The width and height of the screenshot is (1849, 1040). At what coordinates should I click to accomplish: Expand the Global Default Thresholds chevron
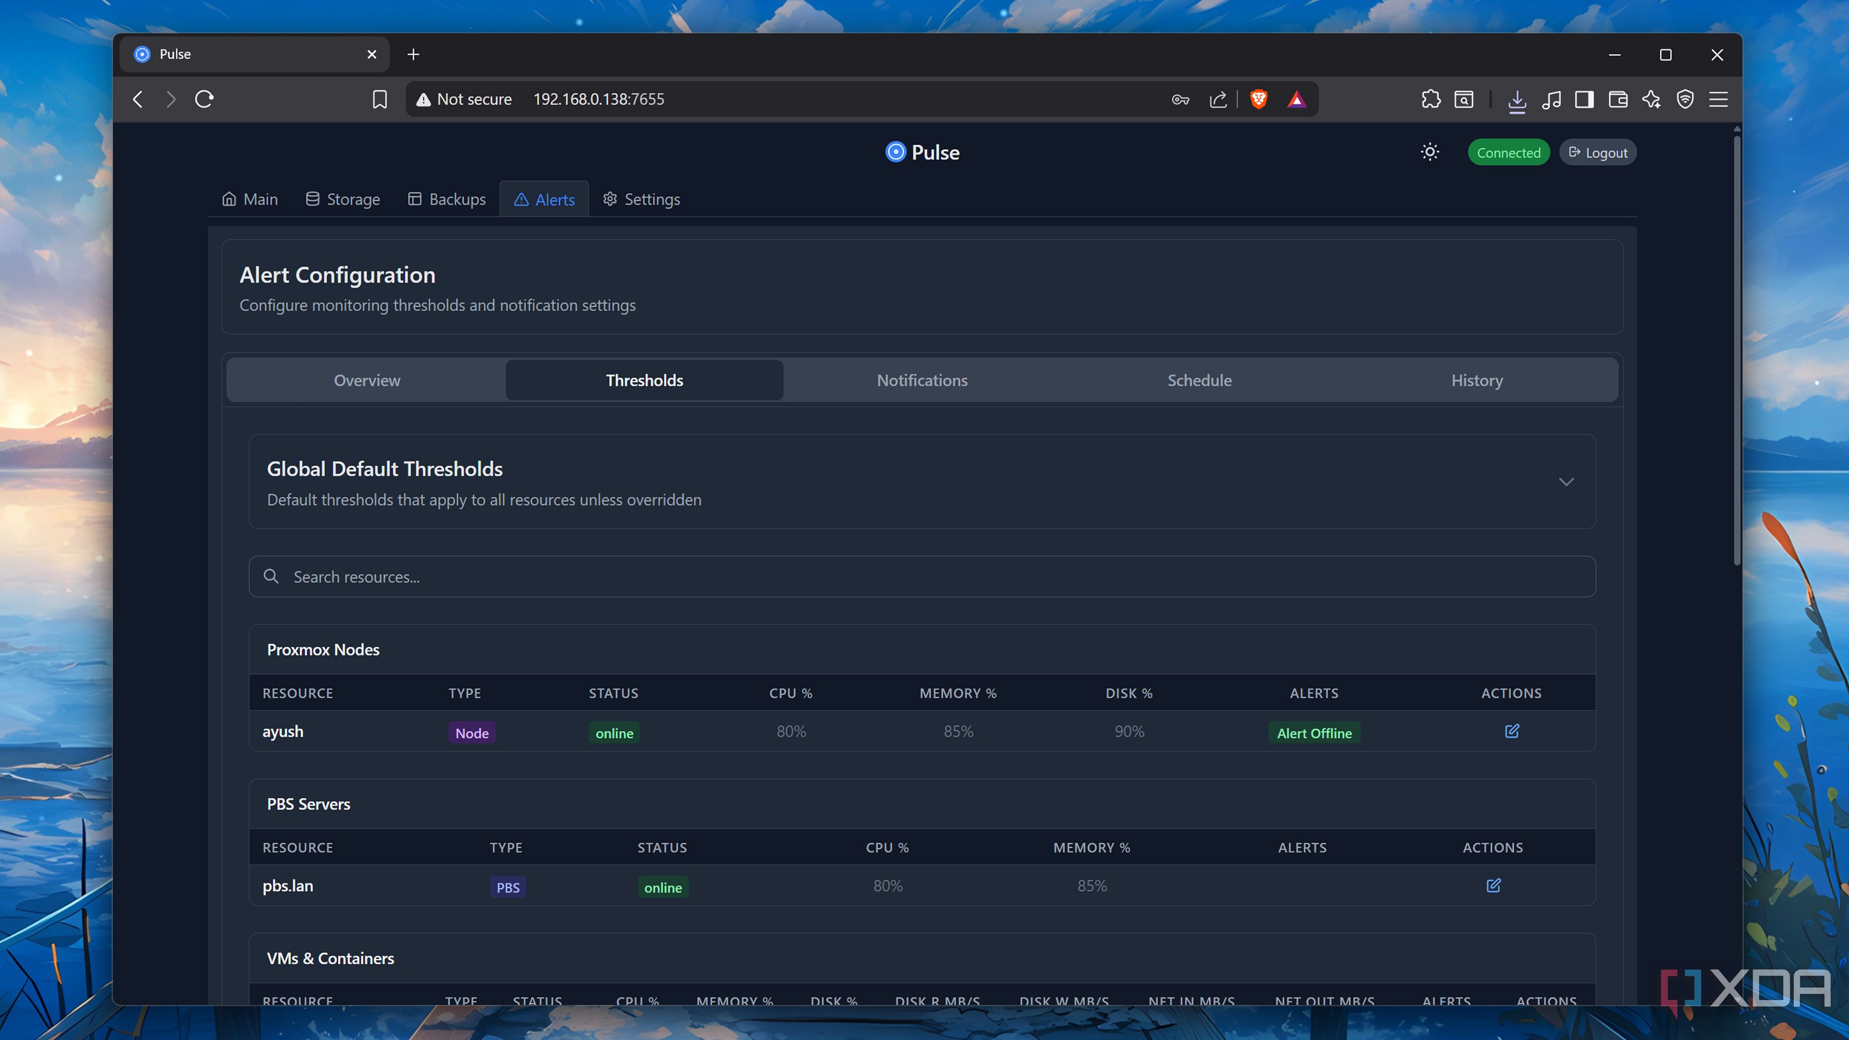point(1566,481)
